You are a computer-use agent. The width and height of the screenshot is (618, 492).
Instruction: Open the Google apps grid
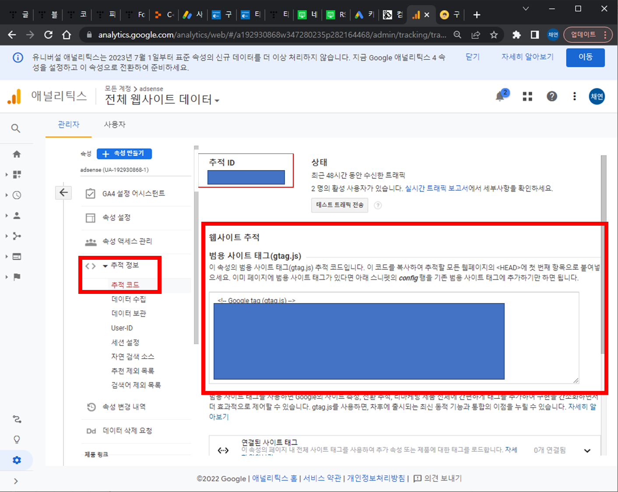(x=527, y=96)
